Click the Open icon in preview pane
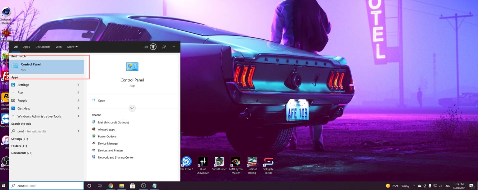 (x=94, y=100)
